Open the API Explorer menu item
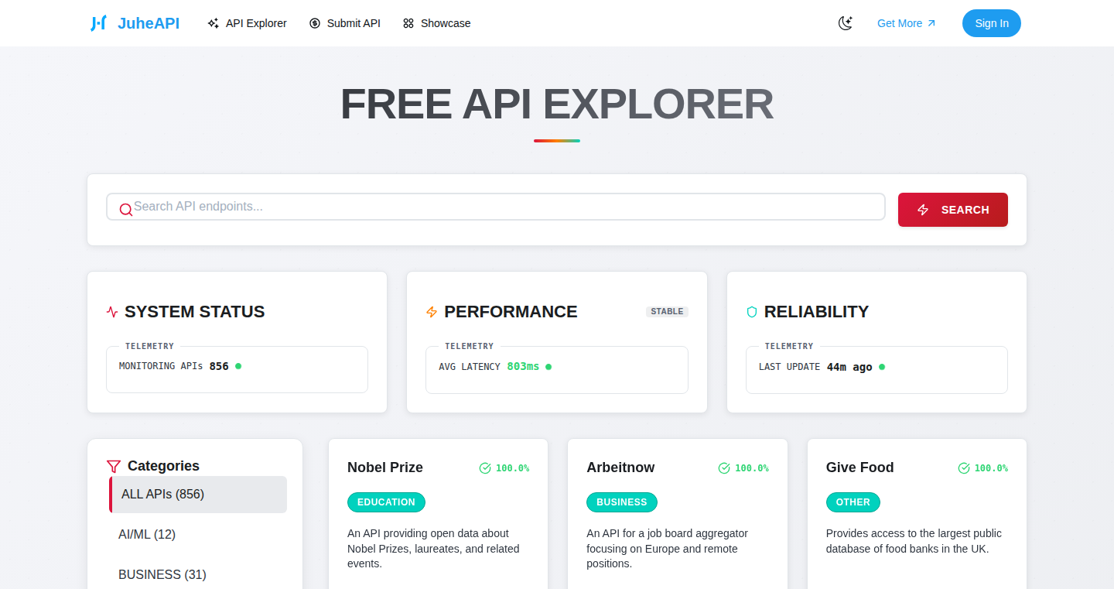The image size is (1114, 589). (247, 23)
